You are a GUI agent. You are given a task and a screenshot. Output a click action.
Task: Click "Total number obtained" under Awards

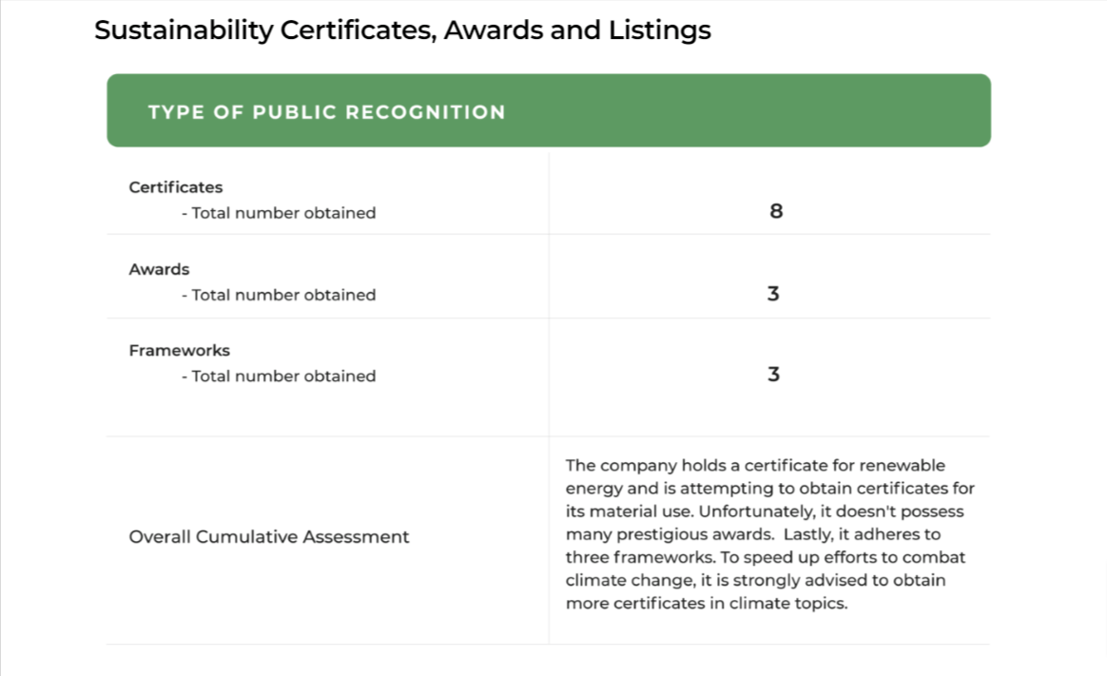283,295
